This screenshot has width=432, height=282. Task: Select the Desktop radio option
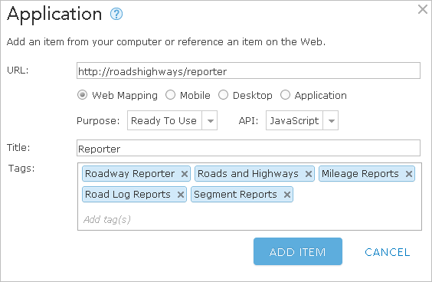223,95
